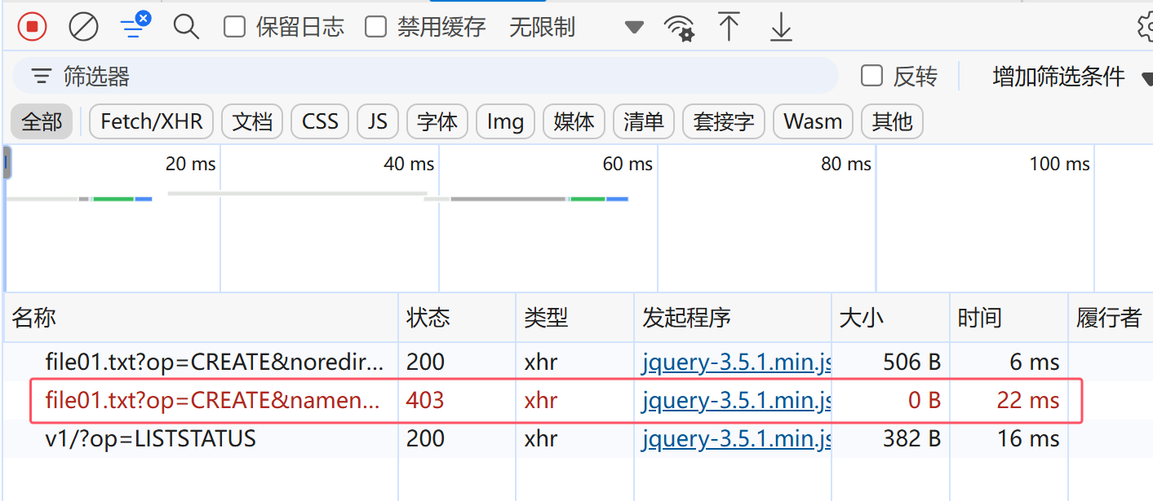Filter by Fetch/XHR requests

click(x=151, y=121)
